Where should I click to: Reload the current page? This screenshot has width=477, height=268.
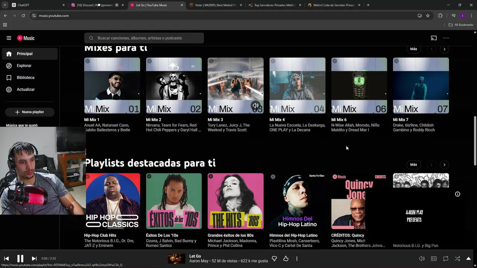tap(23, 16)
